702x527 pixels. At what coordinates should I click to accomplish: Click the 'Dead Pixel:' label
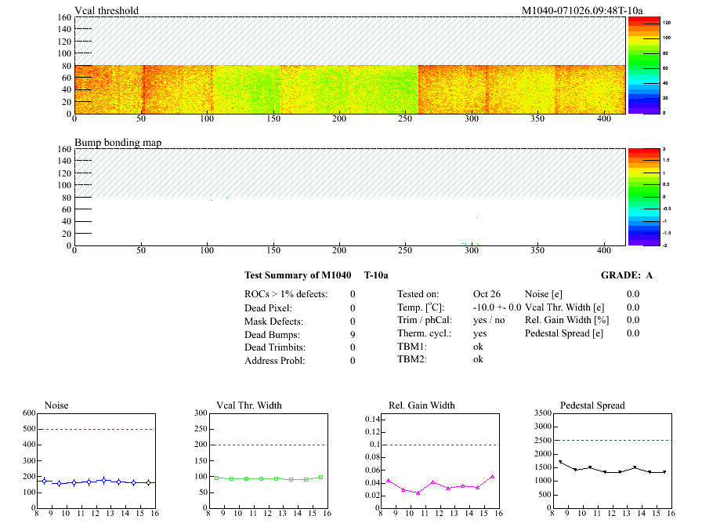268,308
